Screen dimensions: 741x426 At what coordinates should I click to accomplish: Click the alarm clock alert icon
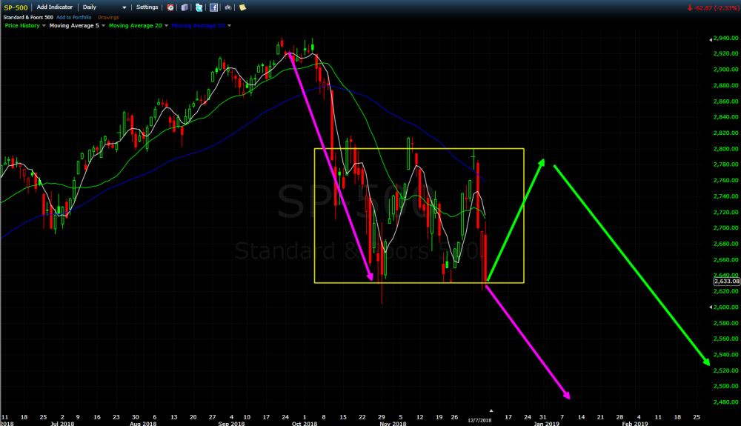pos(170,7)
